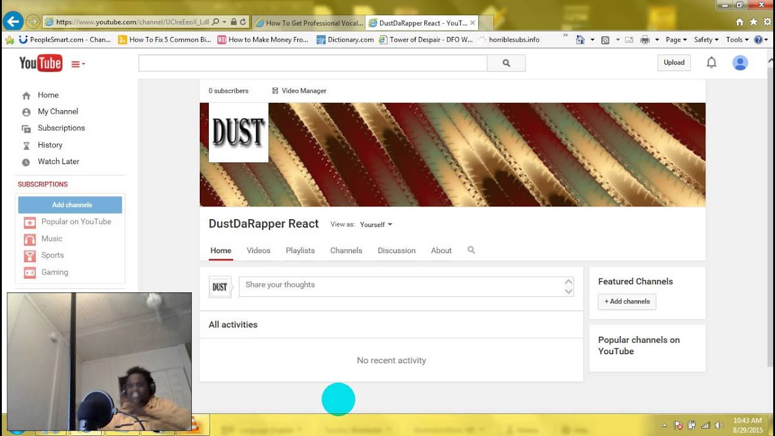Image resolution: width=775 pixels, height=436 pixels.
Task: Click the 'Share your thoughts' text box
Action: 406,286
